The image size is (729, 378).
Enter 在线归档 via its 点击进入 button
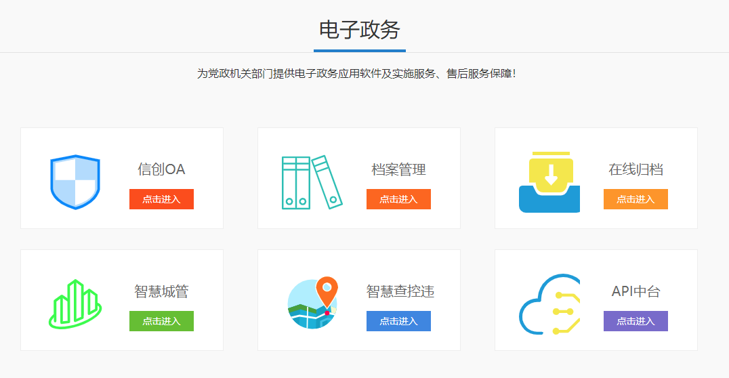[x=636, y=199]
